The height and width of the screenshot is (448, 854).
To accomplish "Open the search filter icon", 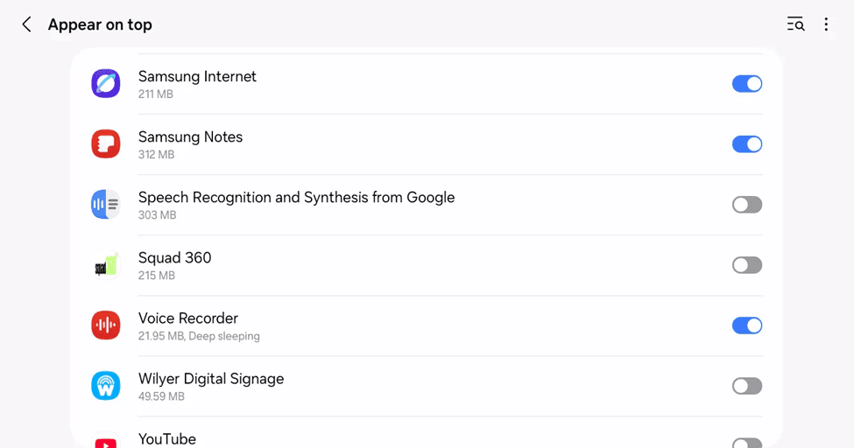I will 795,24.
